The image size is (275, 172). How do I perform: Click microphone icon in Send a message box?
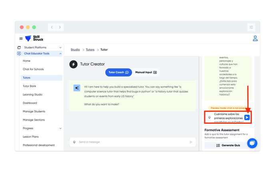click(74, 142)
